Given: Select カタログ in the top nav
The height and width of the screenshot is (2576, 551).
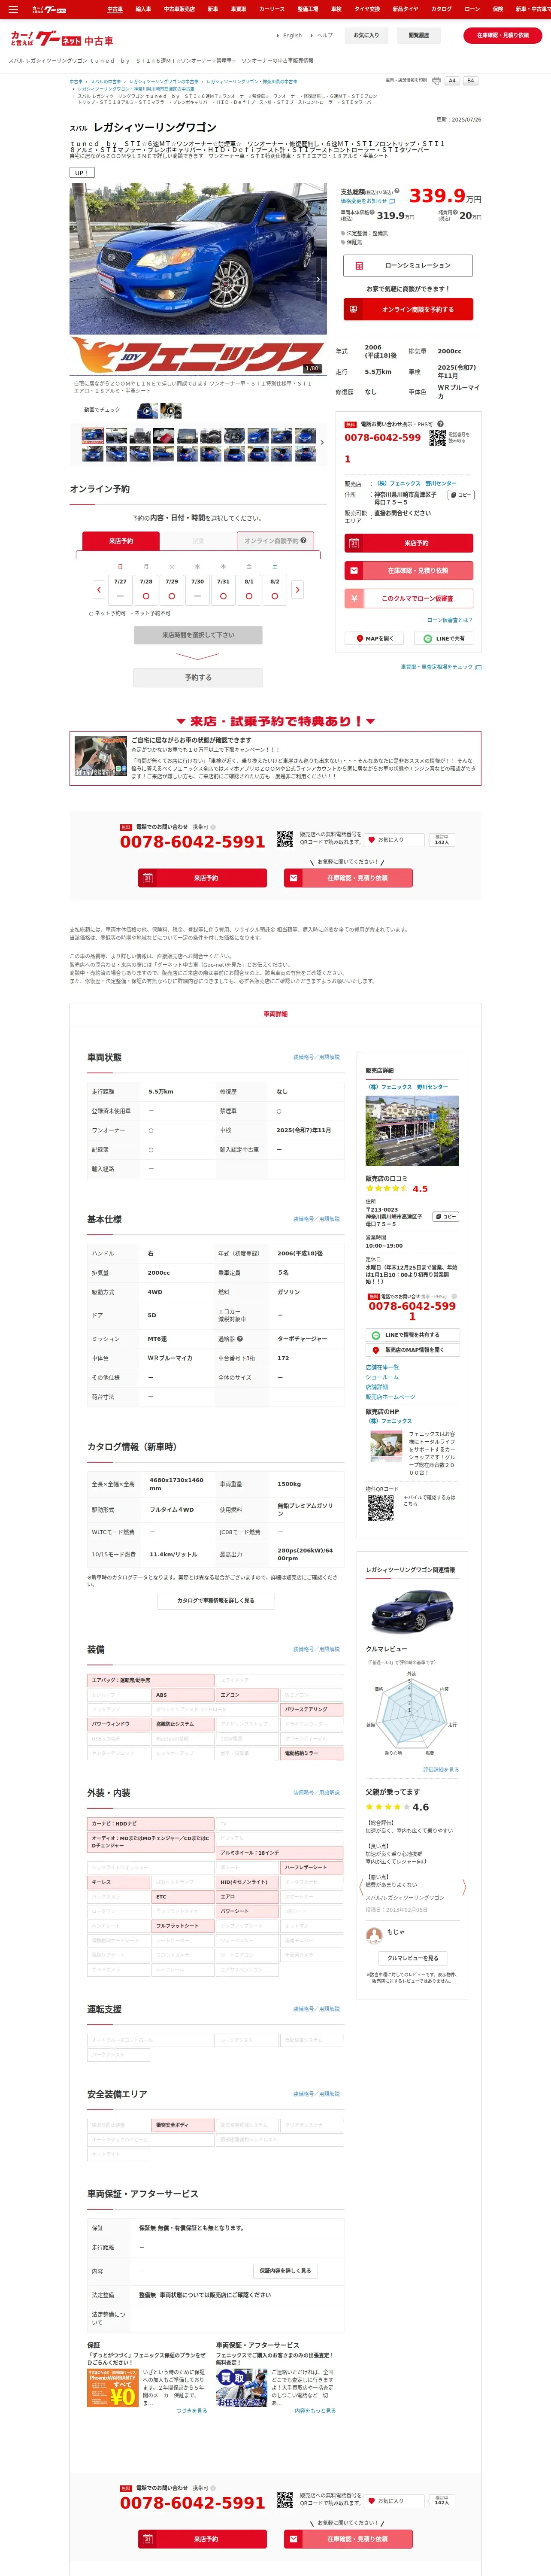Looking at the screenshot, I should [441, 9].
